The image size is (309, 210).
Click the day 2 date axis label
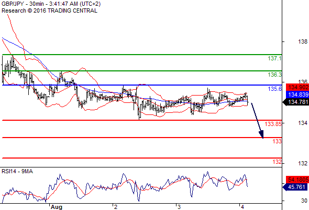115,207
